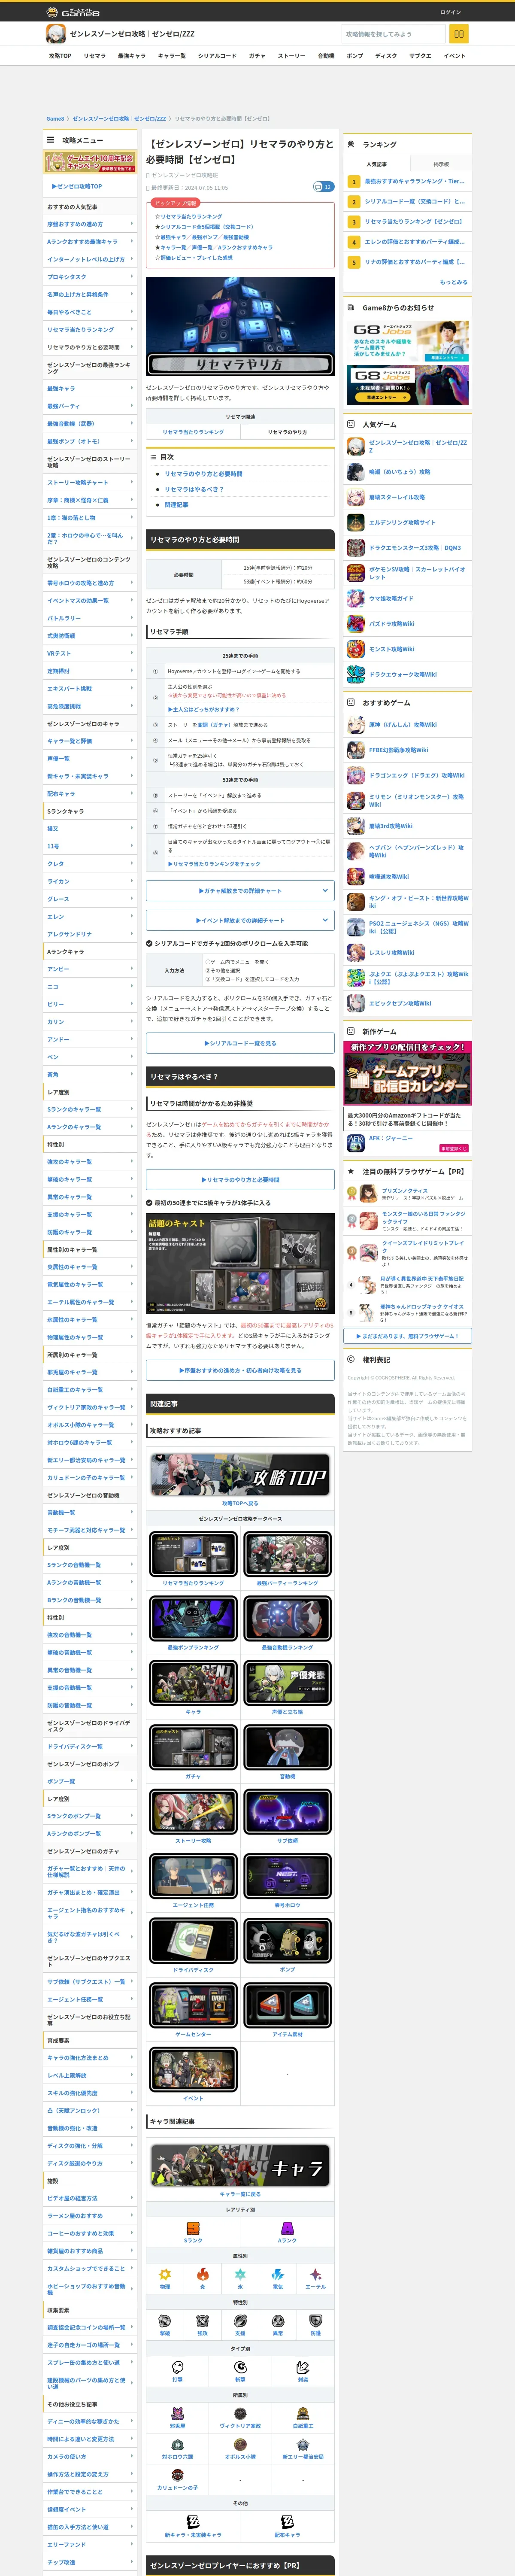515x2576 pixels.
Task: Open the 新エリー都治安局 faction emblem
Action: click(x=303, y=2444)
